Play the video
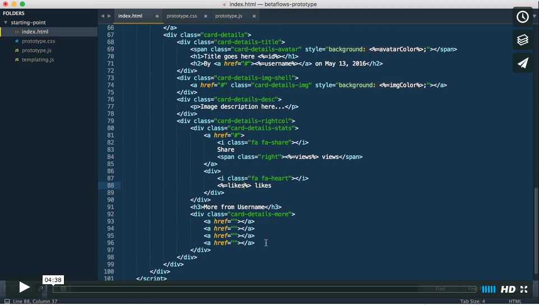 (24, 287)
